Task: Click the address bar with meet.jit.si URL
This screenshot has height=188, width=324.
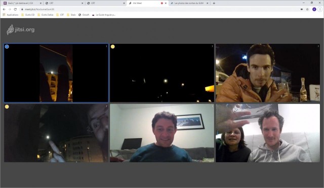Action: click(159, 9)
